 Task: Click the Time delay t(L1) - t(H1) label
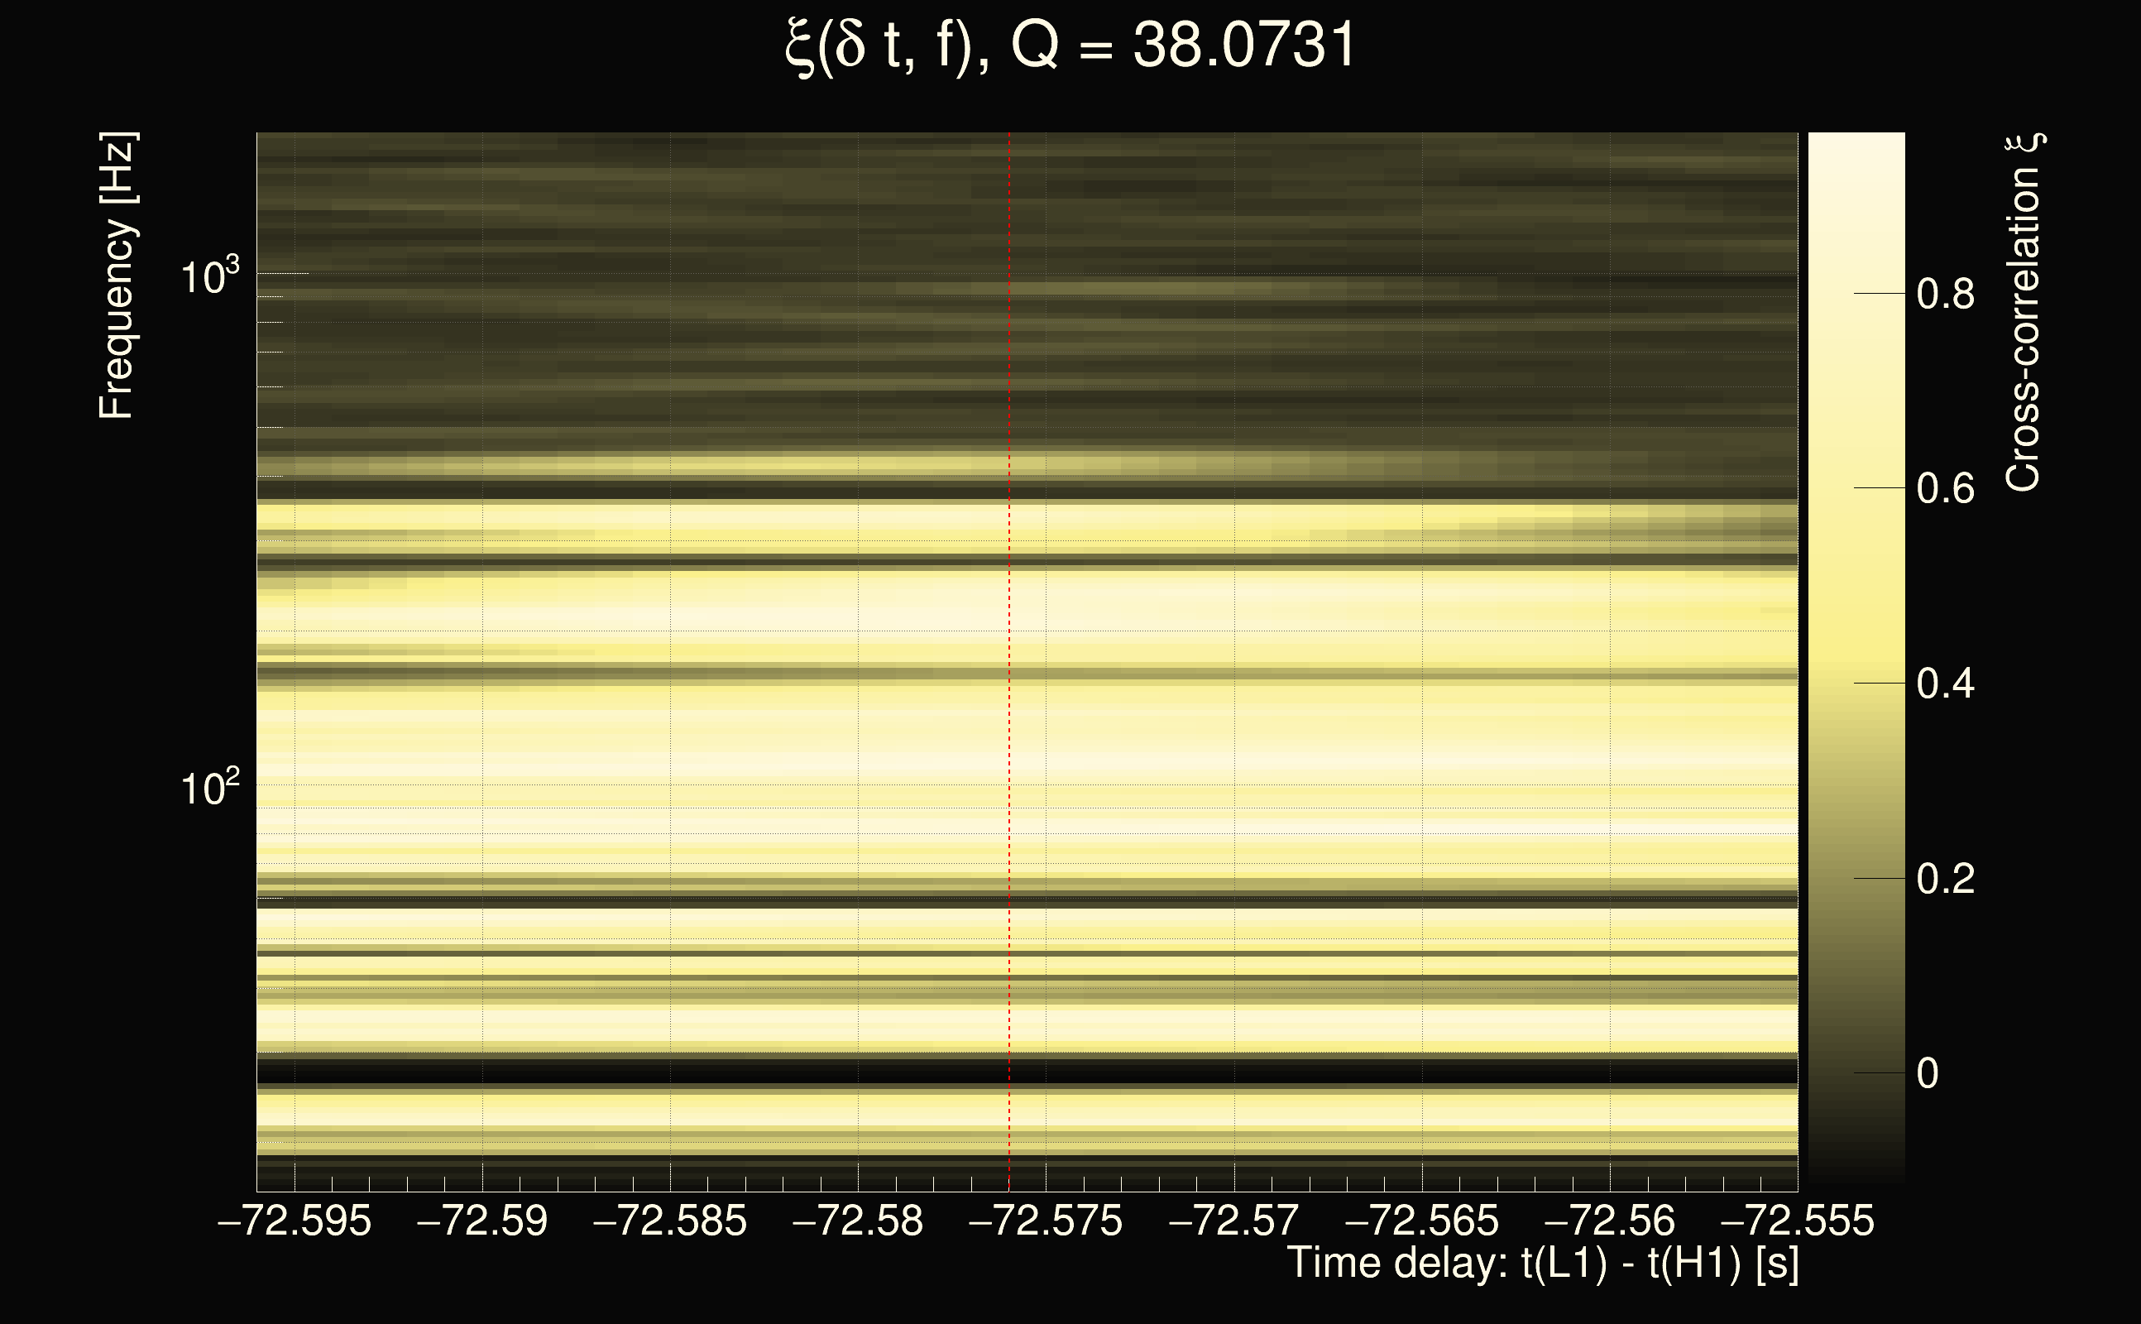pyautogui.click(x=1542, y=1264)
